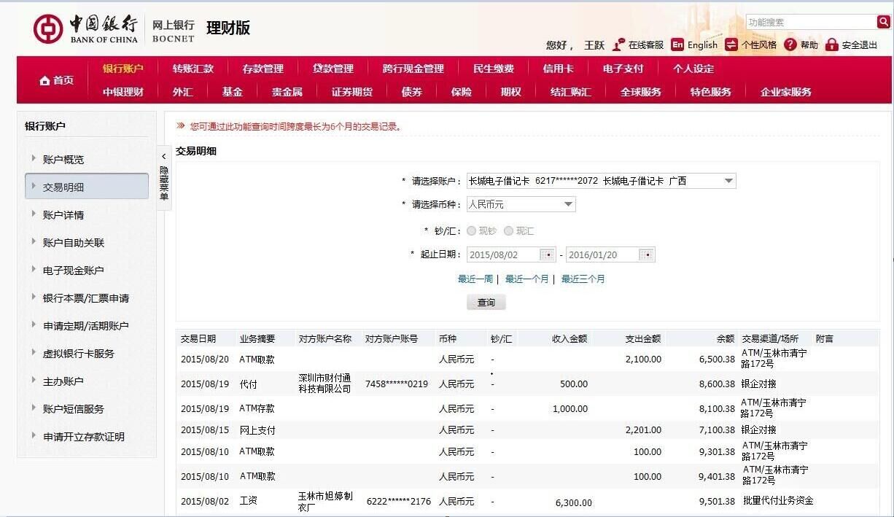Open the 信用卡 menu item

(558, 69)
